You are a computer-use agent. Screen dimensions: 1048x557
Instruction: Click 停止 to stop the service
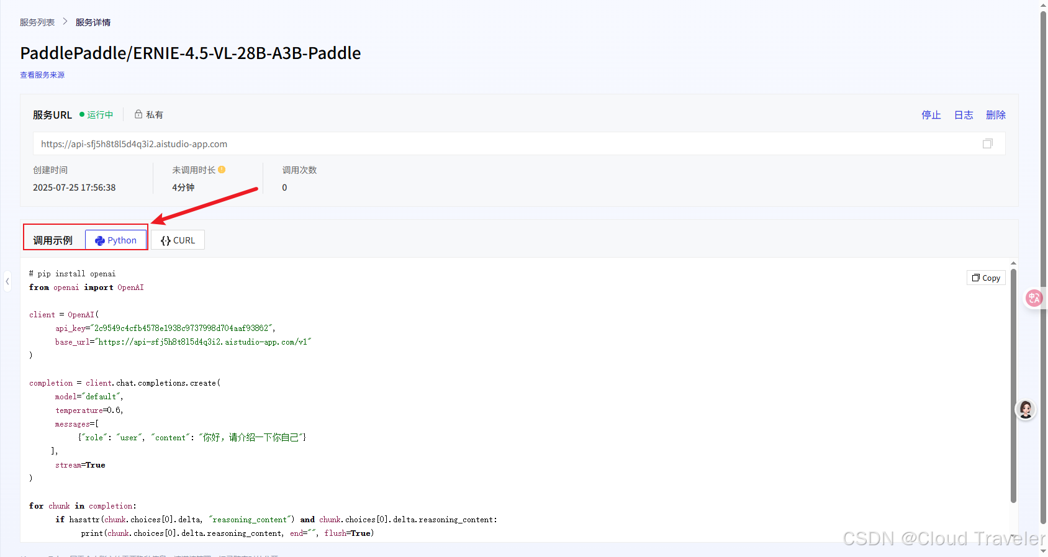pos(931,115)
